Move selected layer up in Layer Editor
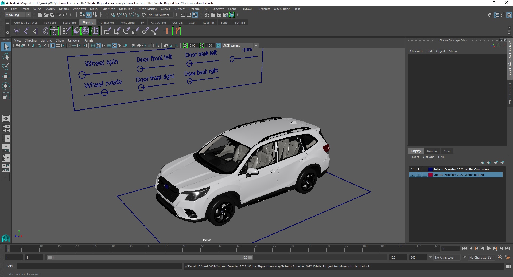 click(483, 162)
